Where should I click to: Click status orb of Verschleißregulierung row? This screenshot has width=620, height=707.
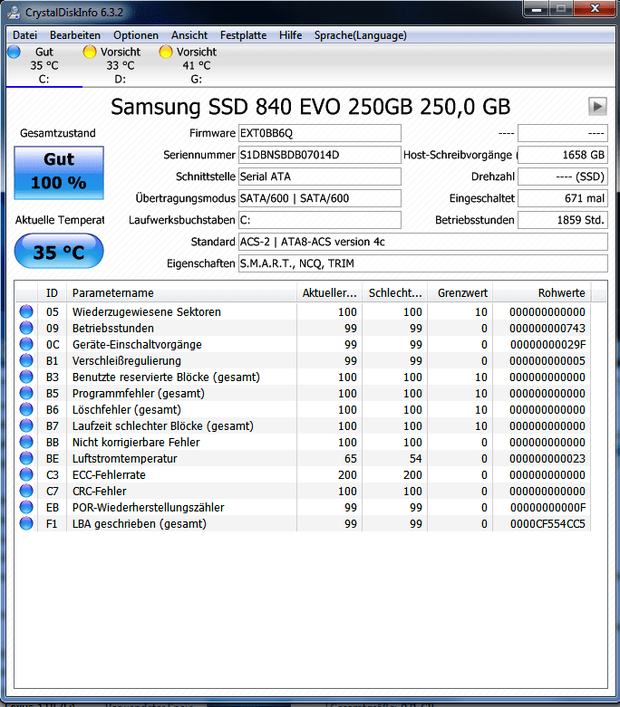pos(26,360)
